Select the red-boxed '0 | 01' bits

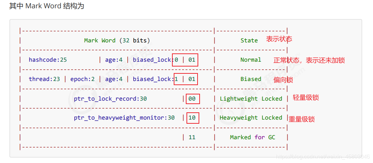coord(186,60)
